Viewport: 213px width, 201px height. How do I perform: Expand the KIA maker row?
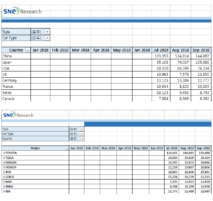[x=4, y=191]
